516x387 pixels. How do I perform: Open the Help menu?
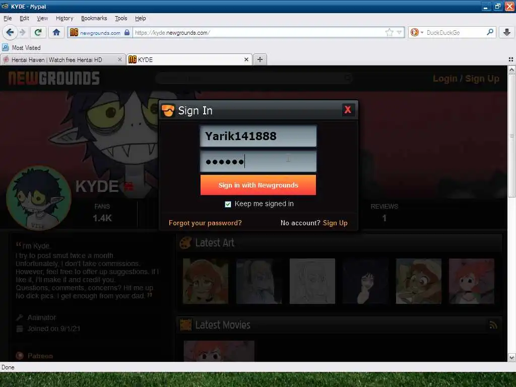(x=140, y=18)
